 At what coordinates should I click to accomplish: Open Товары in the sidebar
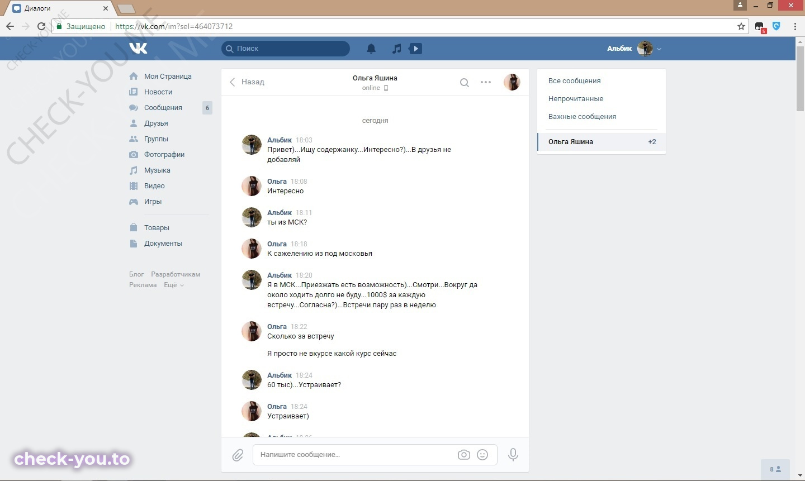click(x=157, y=228)
